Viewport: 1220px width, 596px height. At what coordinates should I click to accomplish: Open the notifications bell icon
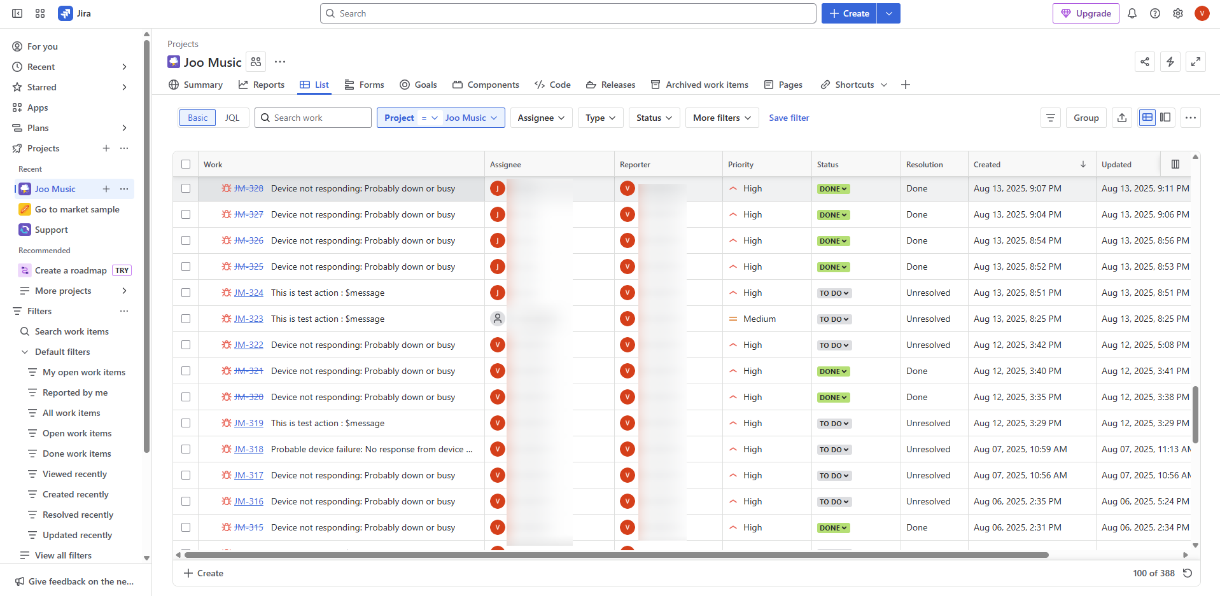[x=1132, y=13]
